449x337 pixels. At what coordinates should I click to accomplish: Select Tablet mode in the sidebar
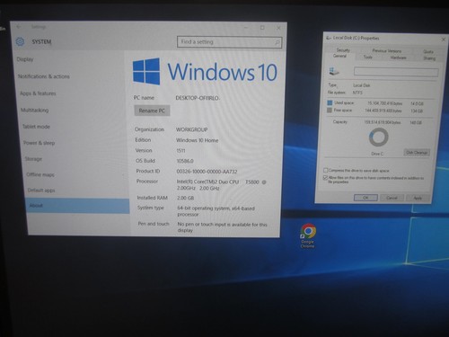pos(36,127)
